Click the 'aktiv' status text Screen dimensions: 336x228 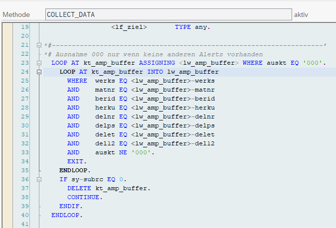pos(301,14)
